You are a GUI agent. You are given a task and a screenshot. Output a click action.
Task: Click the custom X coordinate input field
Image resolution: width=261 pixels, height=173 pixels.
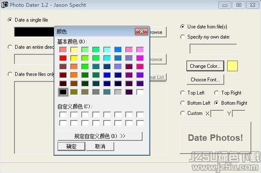point(217,114)
